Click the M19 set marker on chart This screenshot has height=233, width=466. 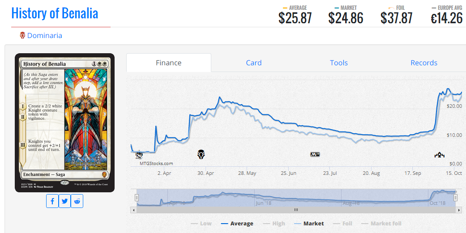[314, 155]
